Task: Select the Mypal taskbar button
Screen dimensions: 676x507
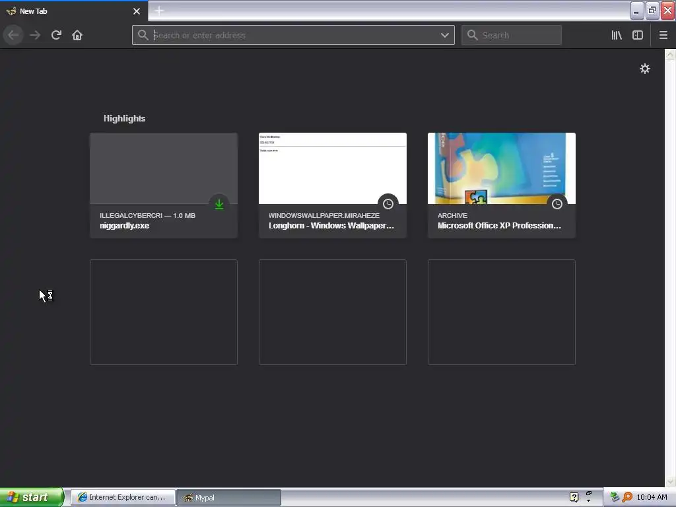Action: tap(229, 497)
